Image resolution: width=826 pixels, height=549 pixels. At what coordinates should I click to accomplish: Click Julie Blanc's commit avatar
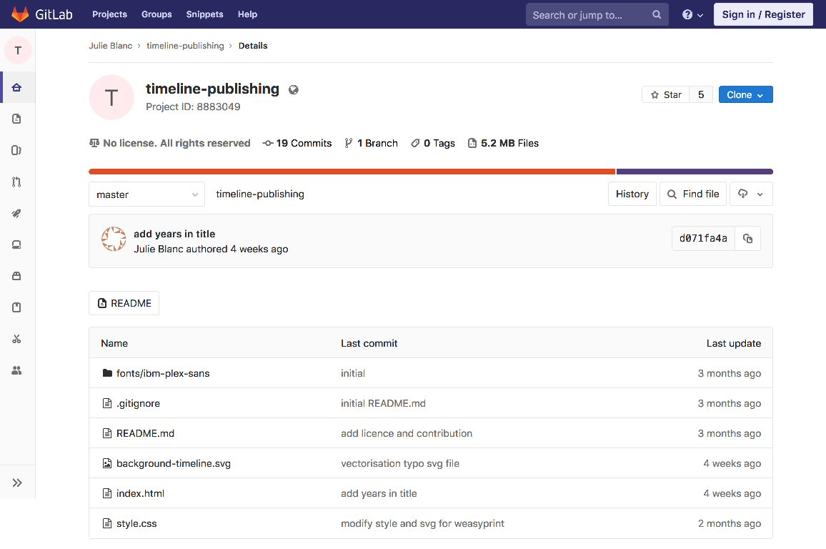coord(114,239)
